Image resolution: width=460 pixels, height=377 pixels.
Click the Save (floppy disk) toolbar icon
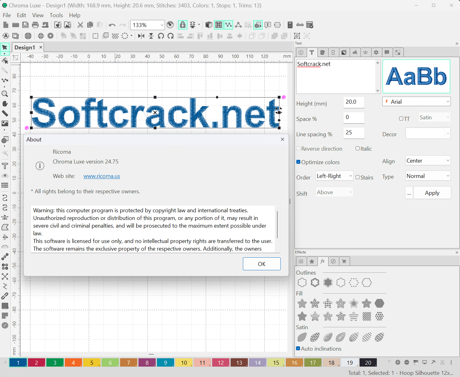tap(25, 25)
